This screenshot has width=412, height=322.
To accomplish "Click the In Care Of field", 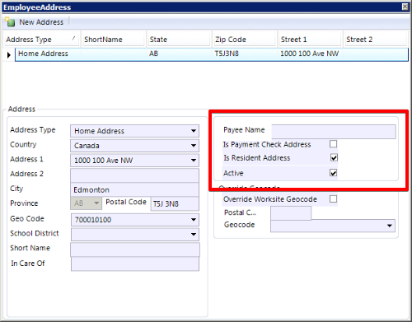I will point(135,264).
